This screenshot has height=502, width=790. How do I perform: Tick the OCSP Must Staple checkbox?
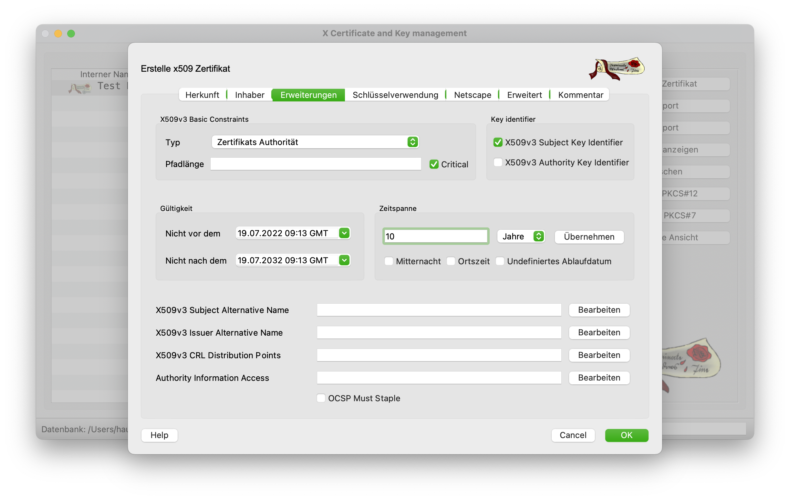pyautogui.click(x=321, y=398)
